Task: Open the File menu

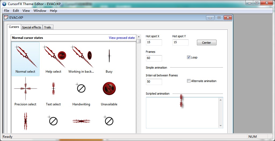Action: pyautogui.click(x=6, y=10)
